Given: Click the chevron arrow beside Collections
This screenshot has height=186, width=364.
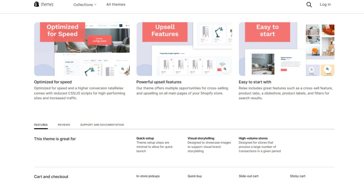Looking at the screenshot, I should coord(96,5).
